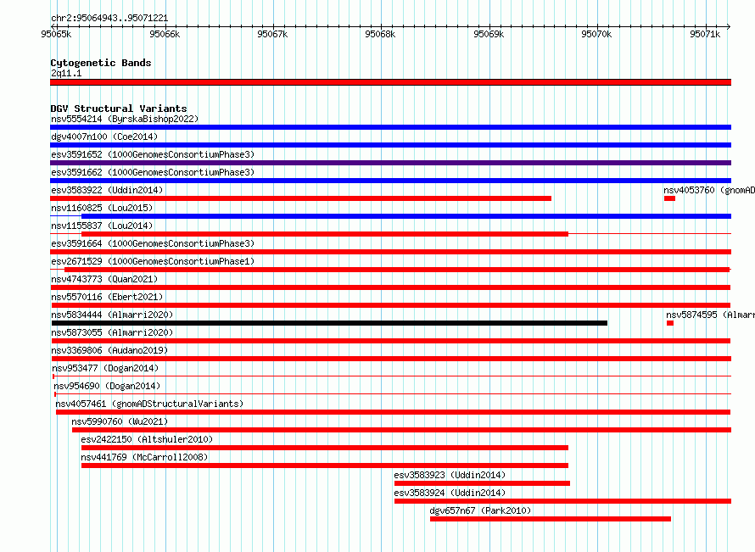This screenshot has width=755, height=552.
Task: Click the red bar for esv3591664
Action: click(x=390, y=252)
